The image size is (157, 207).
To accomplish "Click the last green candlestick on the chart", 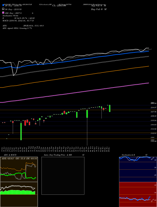I will pos(110,109).
